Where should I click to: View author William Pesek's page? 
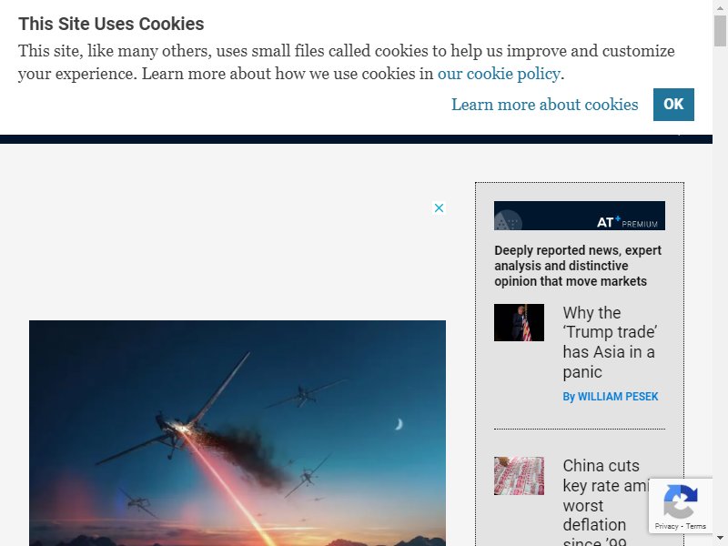pos(610,397)
